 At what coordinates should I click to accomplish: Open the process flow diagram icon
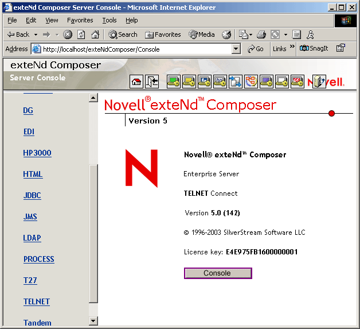coord(251,82)
